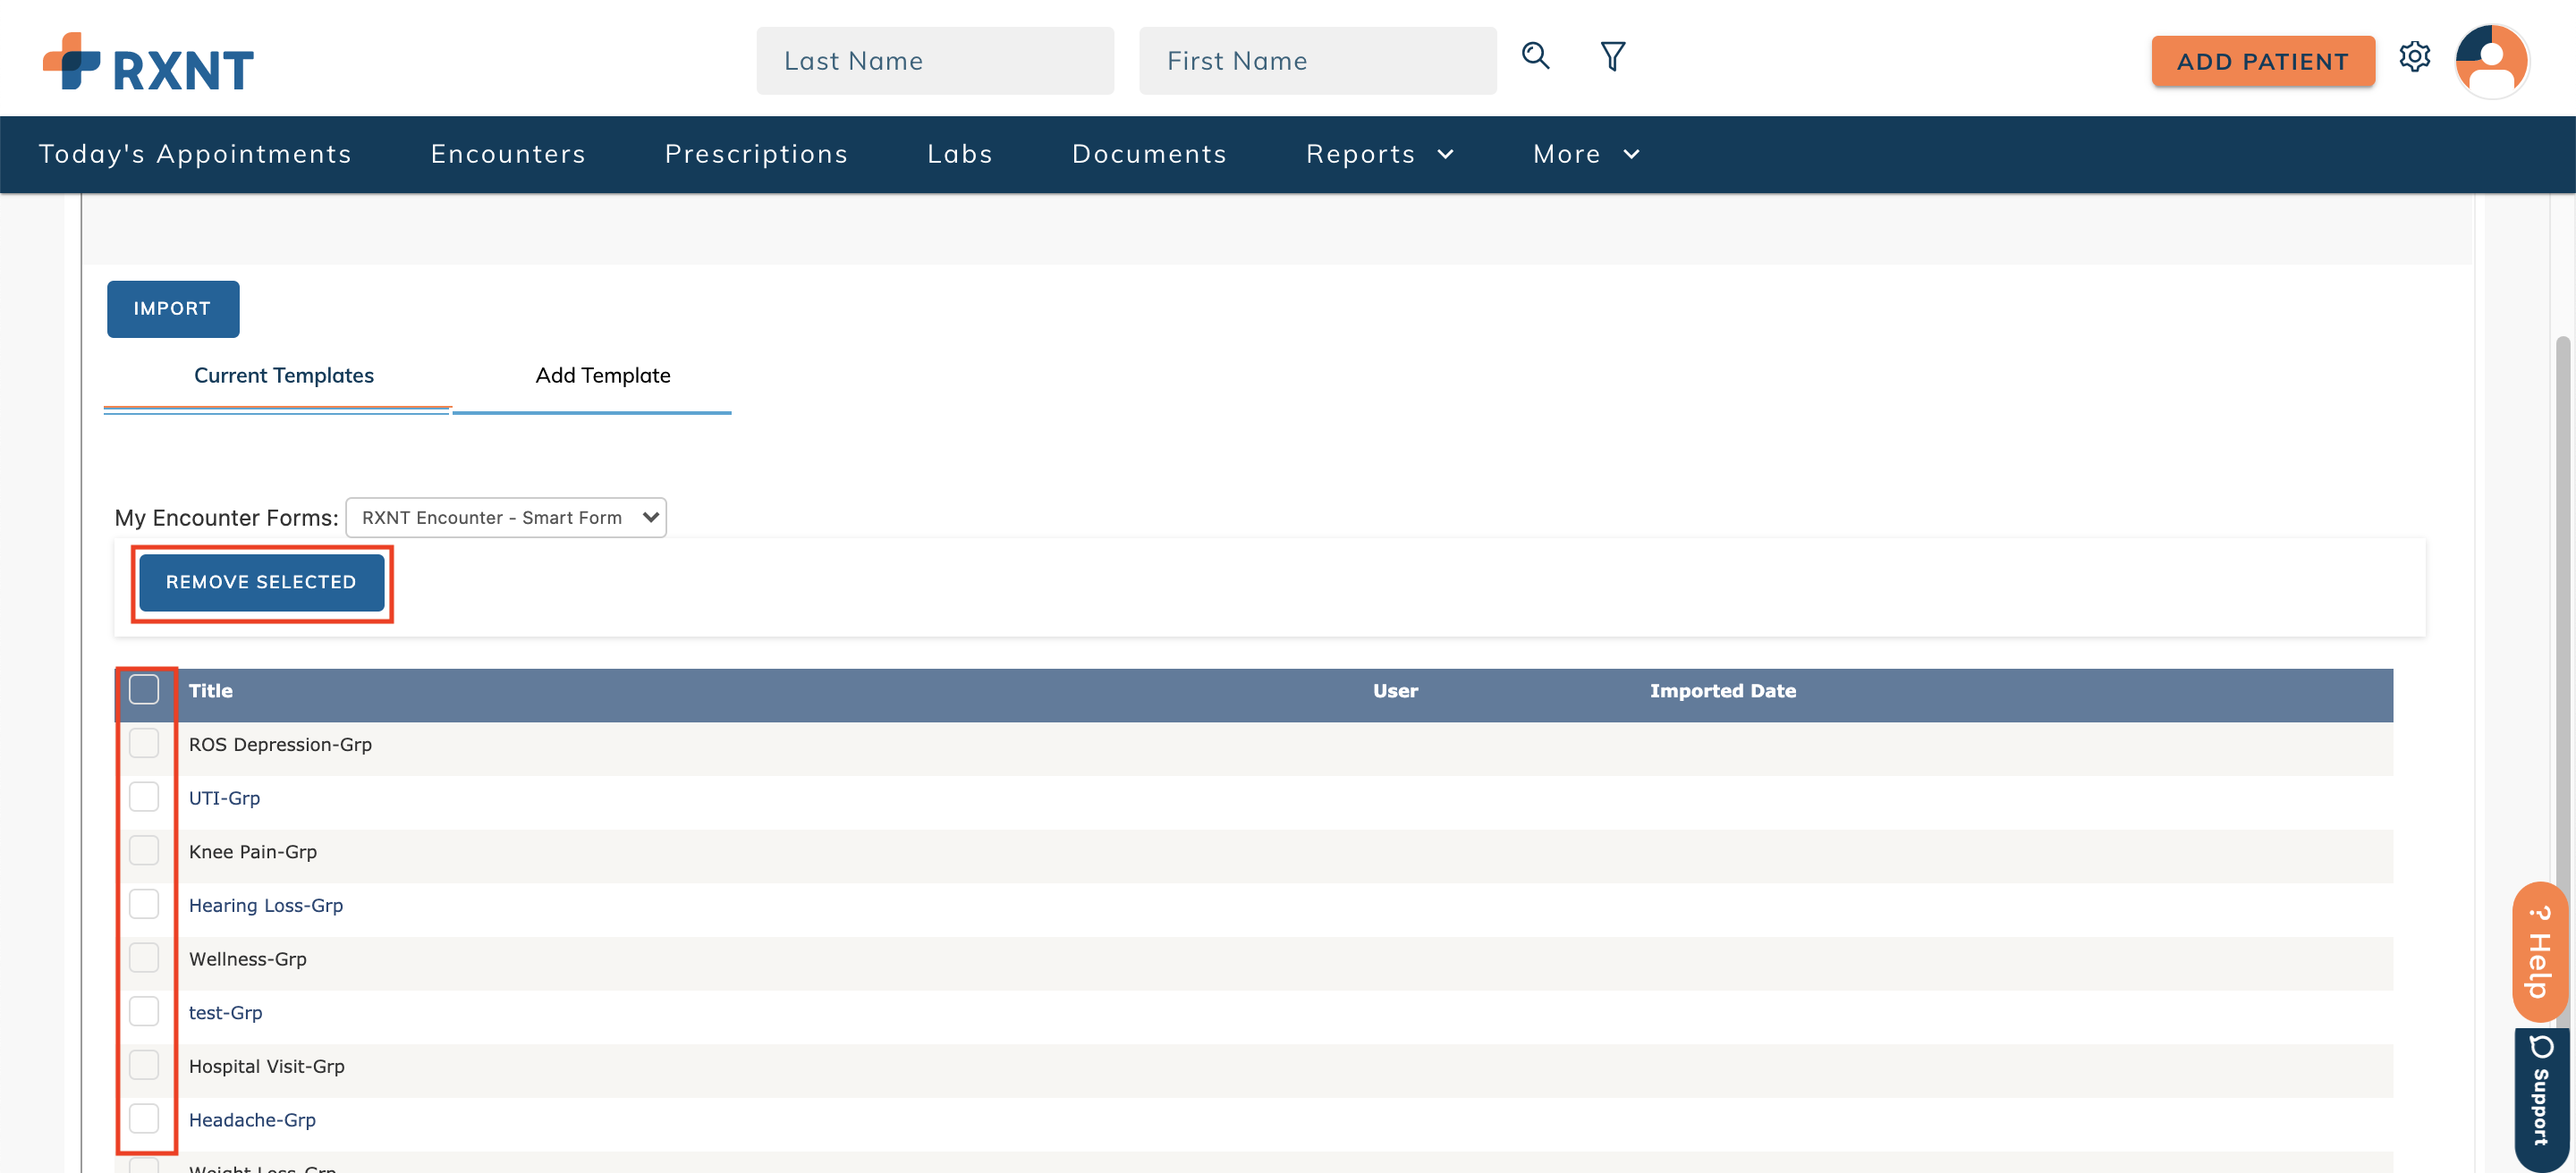This screenshot has height=1173, width=2576.
Task: Open the Help sidebar tab
Action: pyautogui.click(x=2540, y=949)
